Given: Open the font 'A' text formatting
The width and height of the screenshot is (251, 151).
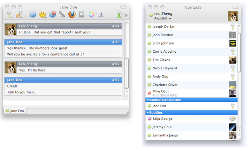Looking at the screenshot, I should tap(101, 15).
